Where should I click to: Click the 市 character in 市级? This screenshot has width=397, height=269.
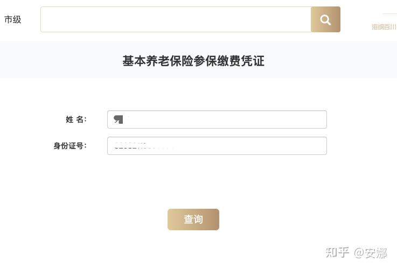9,20
